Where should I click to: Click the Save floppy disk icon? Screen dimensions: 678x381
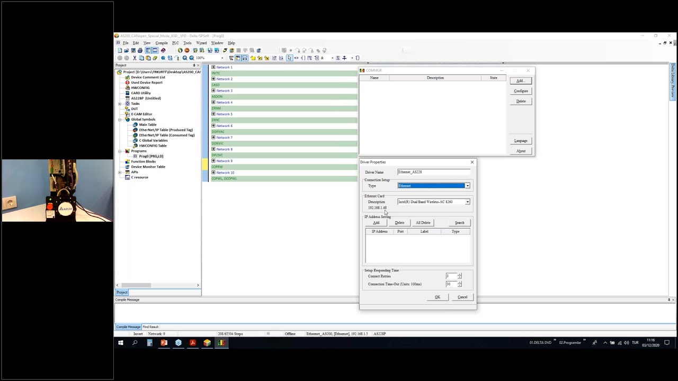click(133, 50)
